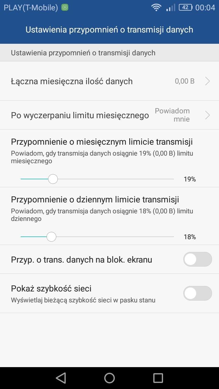Tap the battery level indicator icon

point(185,8)
